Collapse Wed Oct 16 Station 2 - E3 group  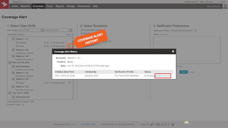(14, 86)
